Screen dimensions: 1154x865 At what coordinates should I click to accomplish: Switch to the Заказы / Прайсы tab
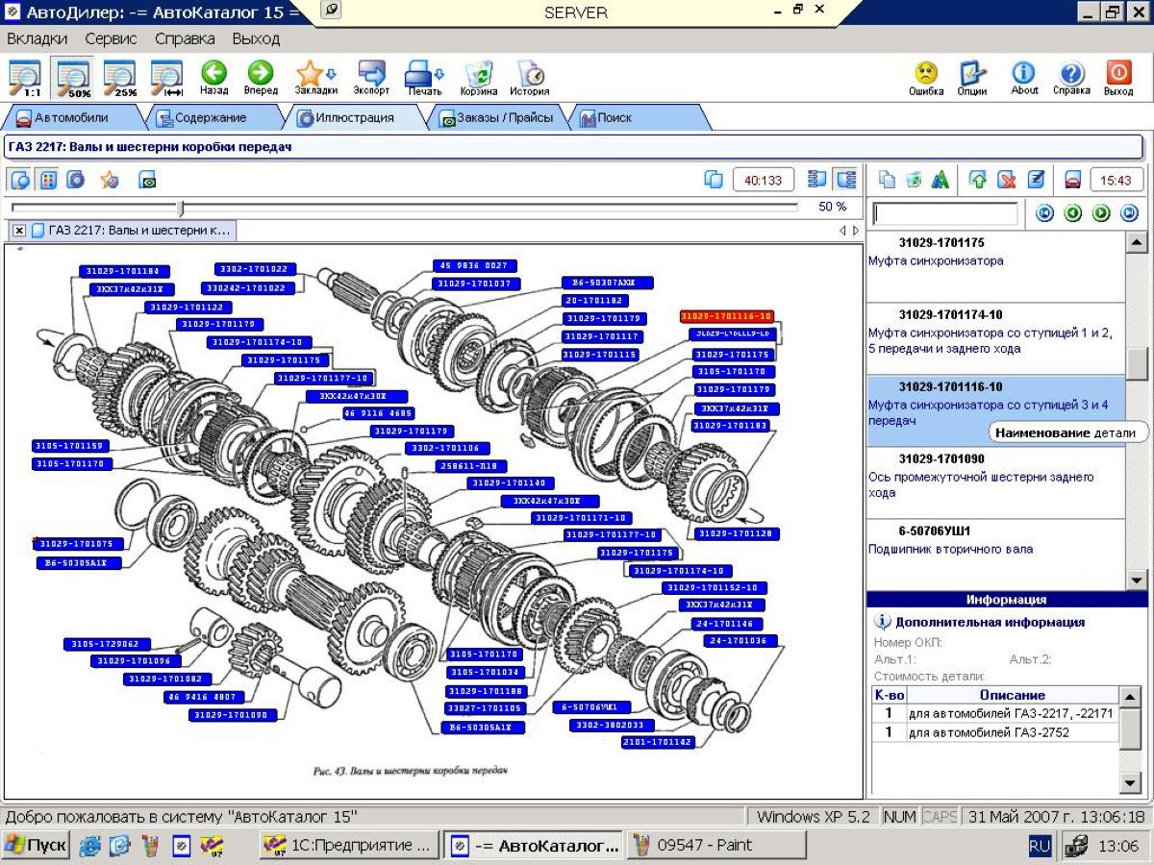pos(496,117)
